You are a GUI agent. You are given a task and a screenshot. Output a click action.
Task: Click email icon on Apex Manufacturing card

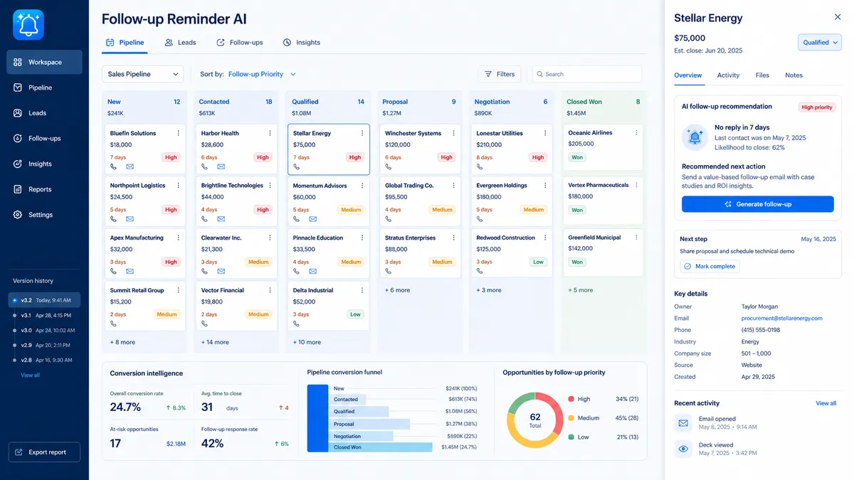(x=130, y=272)
